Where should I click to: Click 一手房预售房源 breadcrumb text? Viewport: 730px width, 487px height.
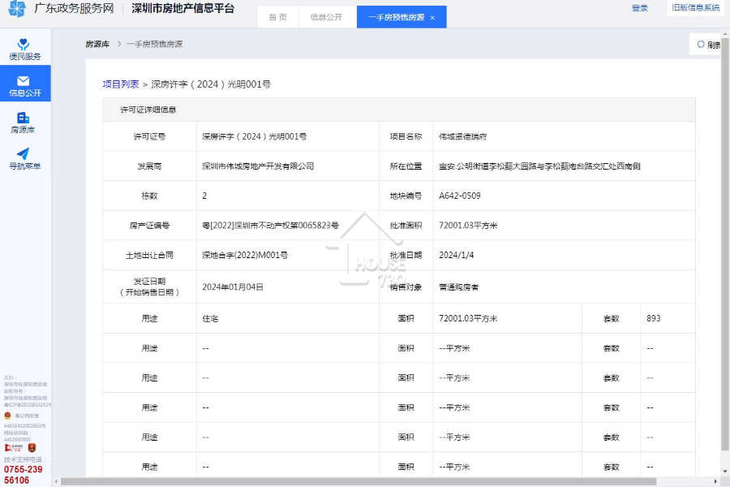155,45
